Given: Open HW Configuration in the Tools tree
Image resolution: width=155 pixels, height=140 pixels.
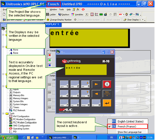Looking at the screenshot, I should 21,116.
